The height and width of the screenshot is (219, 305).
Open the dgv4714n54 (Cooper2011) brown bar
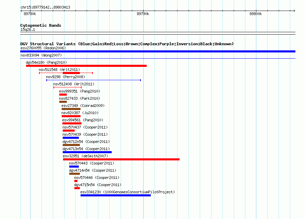74,174
